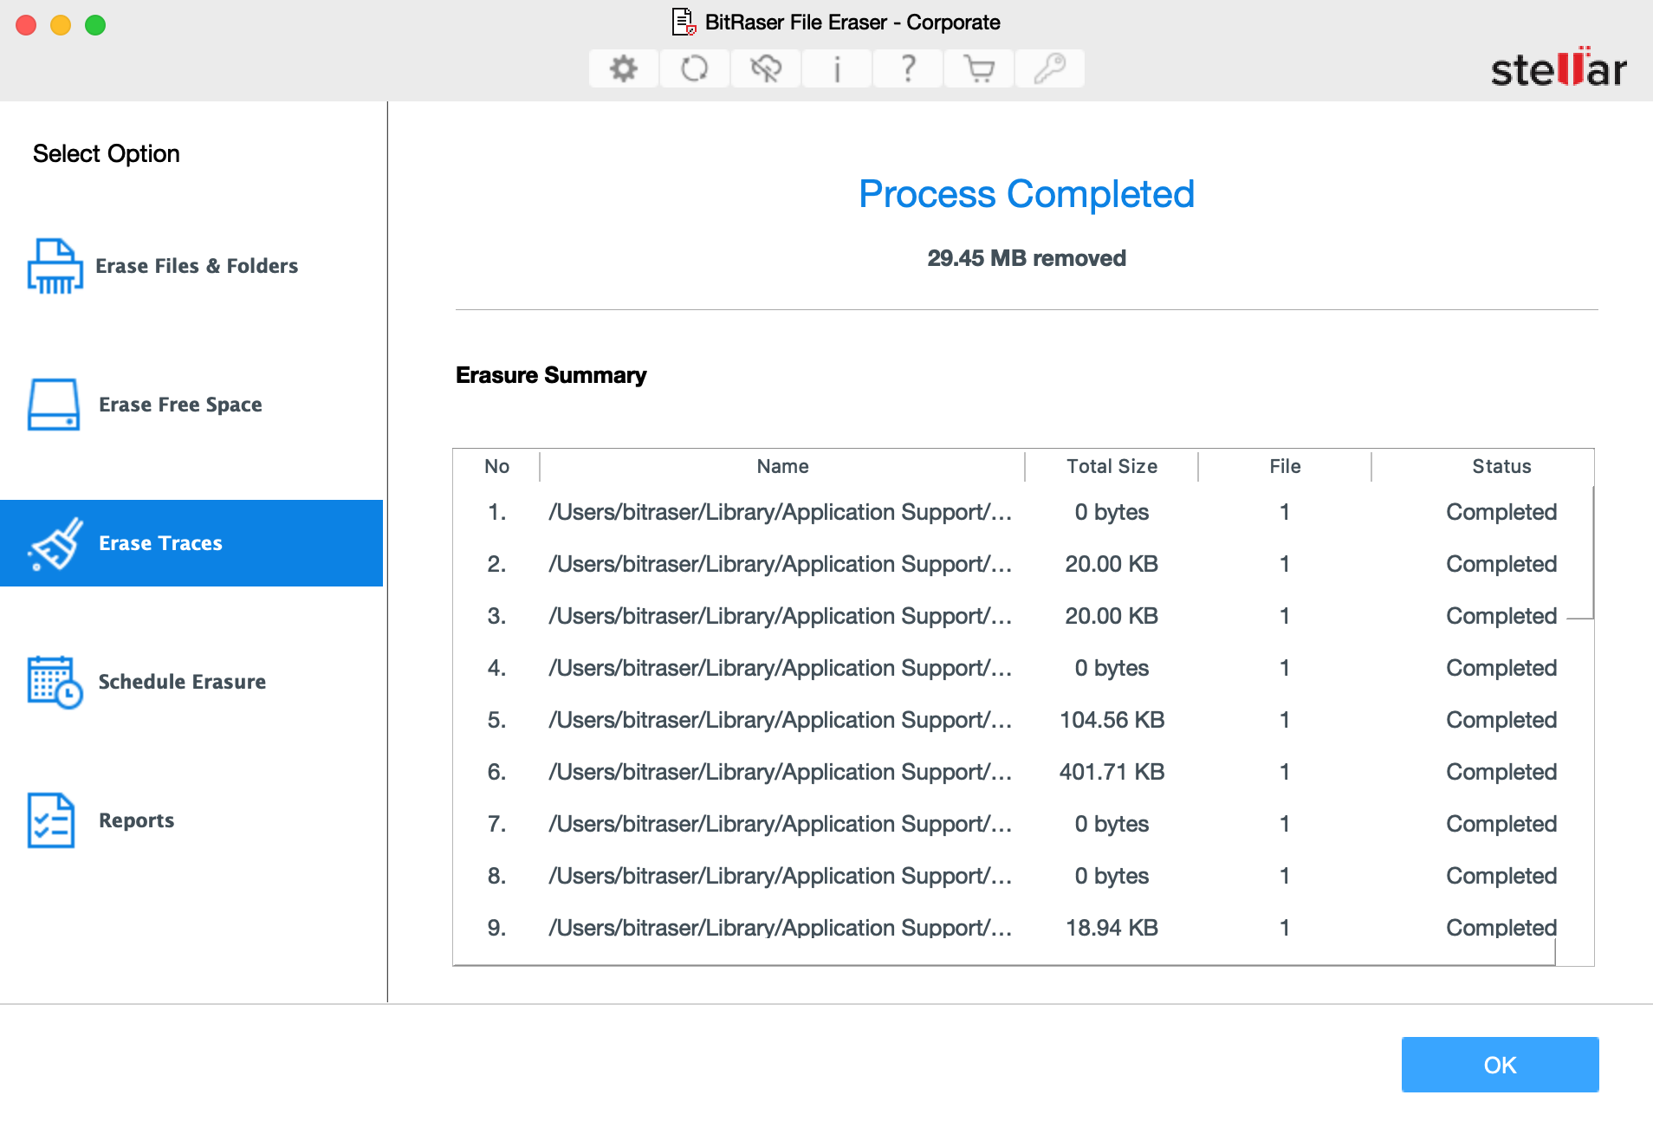Click the calendar clock Schedule Erasure icon
Viewport: 1653px width, 1121px height.
tap(55, 682)
